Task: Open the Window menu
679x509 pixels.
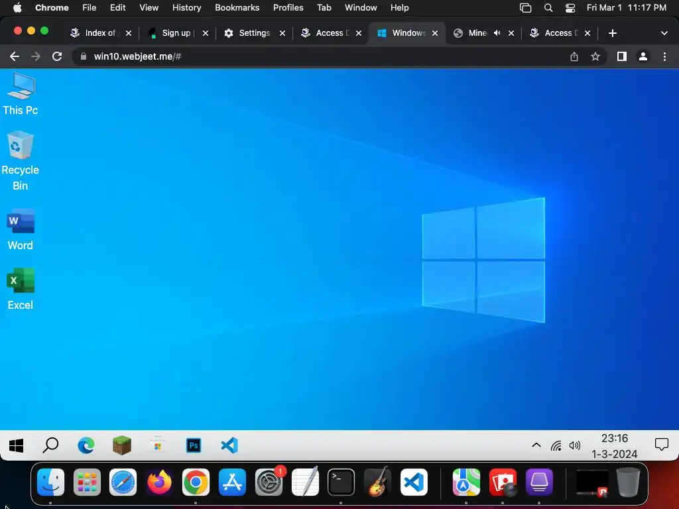Action: tap(361, 7)
